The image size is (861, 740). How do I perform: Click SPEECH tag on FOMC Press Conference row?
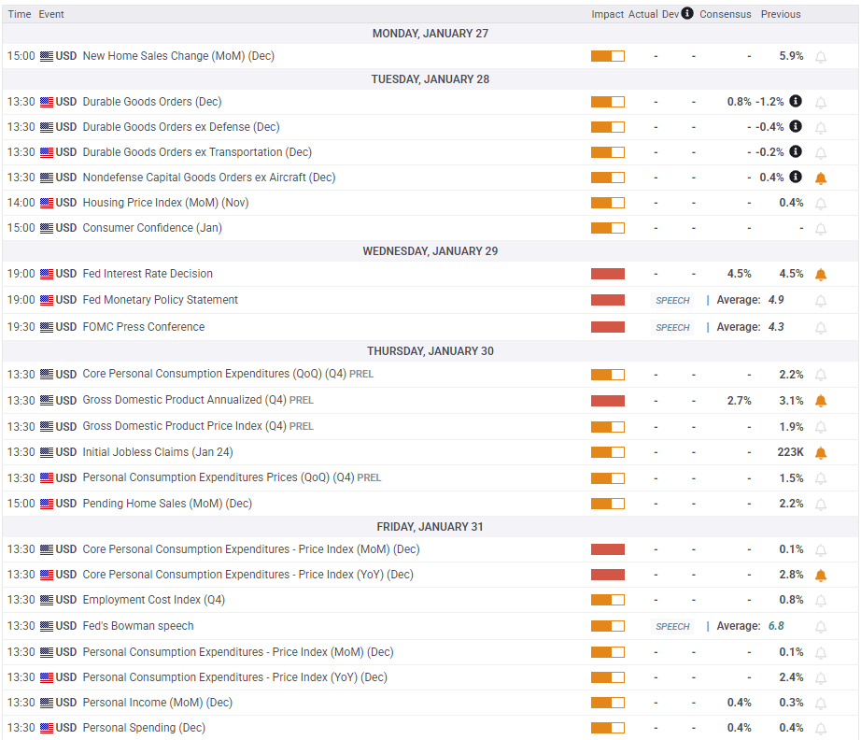click(672, 327)
